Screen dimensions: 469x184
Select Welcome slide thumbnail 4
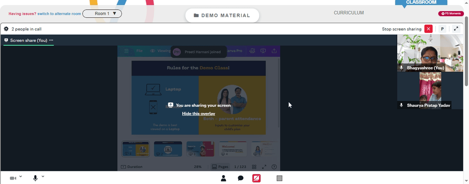click(x=233, y=149)
